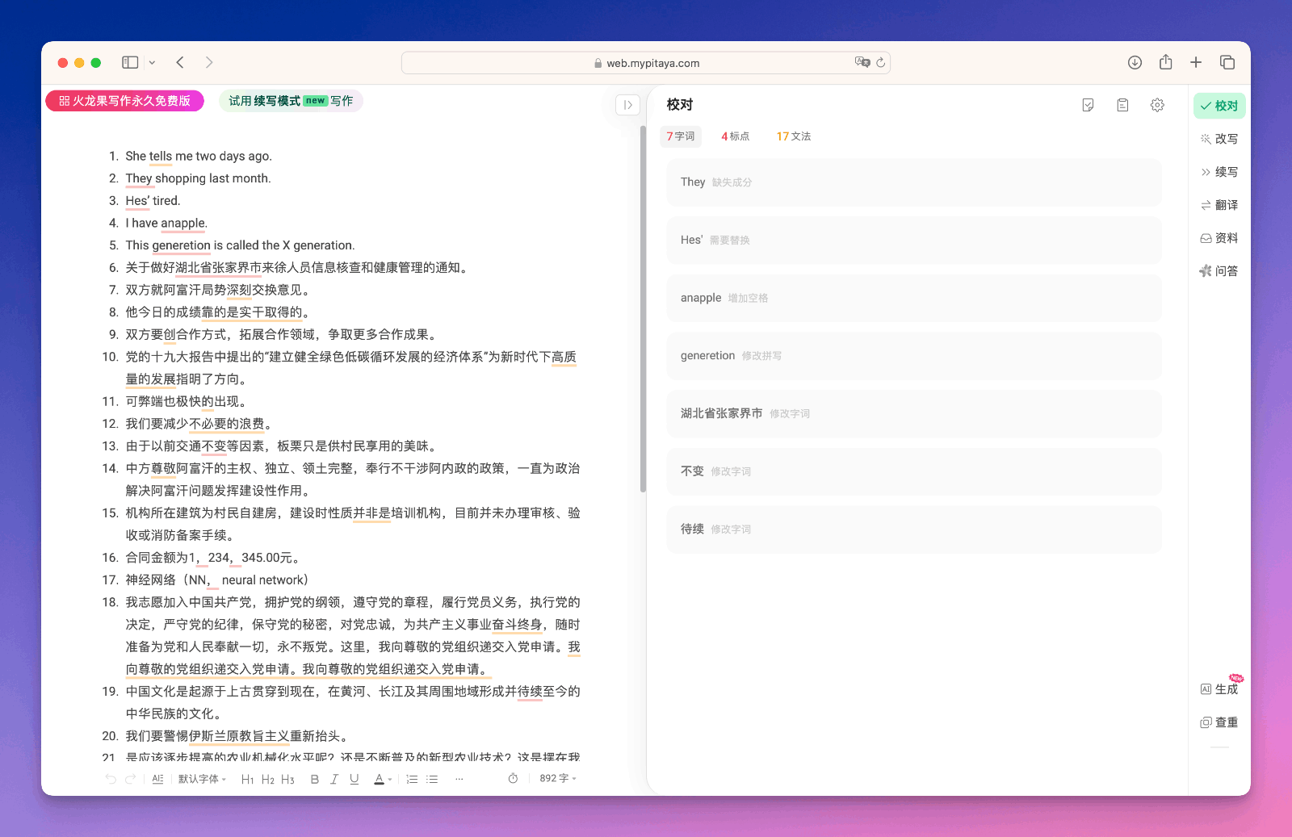
Task: Toggle italic formatting
Action: 334,779
